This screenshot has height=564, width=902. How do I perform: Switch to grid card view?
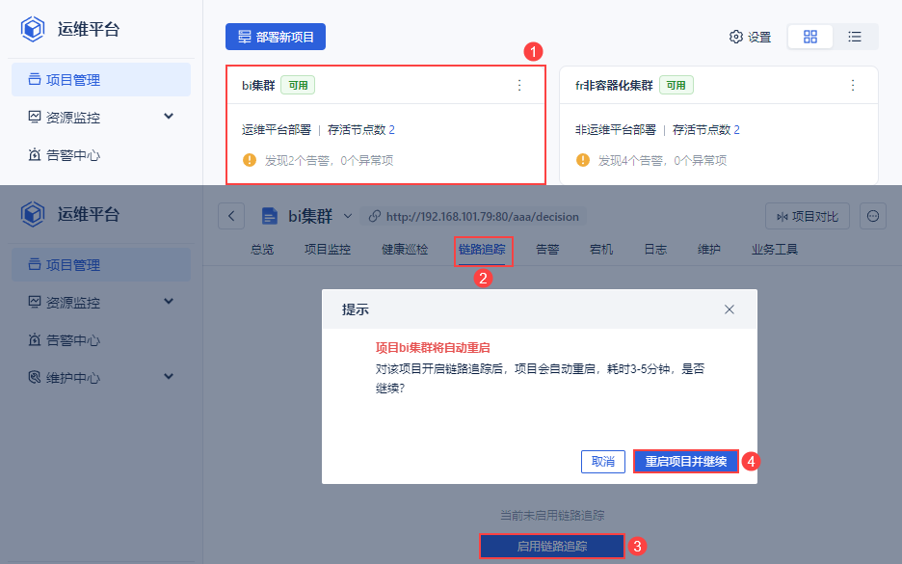[809, 37]
